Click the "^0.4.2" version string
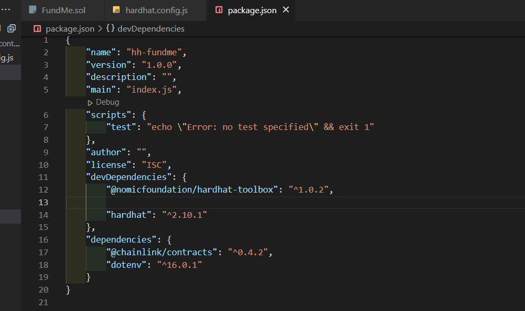The height and width of the screenshot is (311, 525). pyautogui.click(x=248, y=253)
